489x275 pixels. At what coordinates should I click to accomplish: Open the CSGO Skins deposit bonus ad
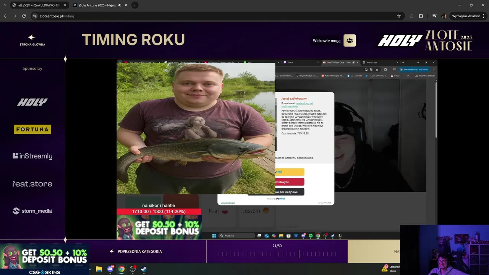[45, 259]
